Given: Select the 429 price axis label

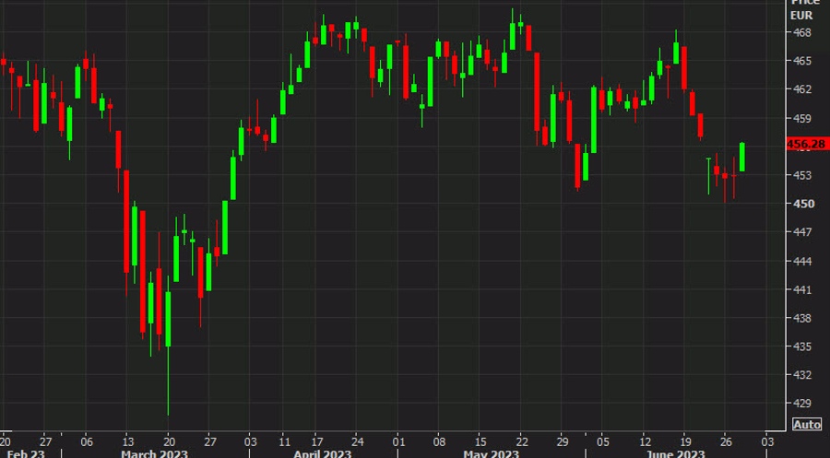Looking at the screenshot, I should pos(801,404).
